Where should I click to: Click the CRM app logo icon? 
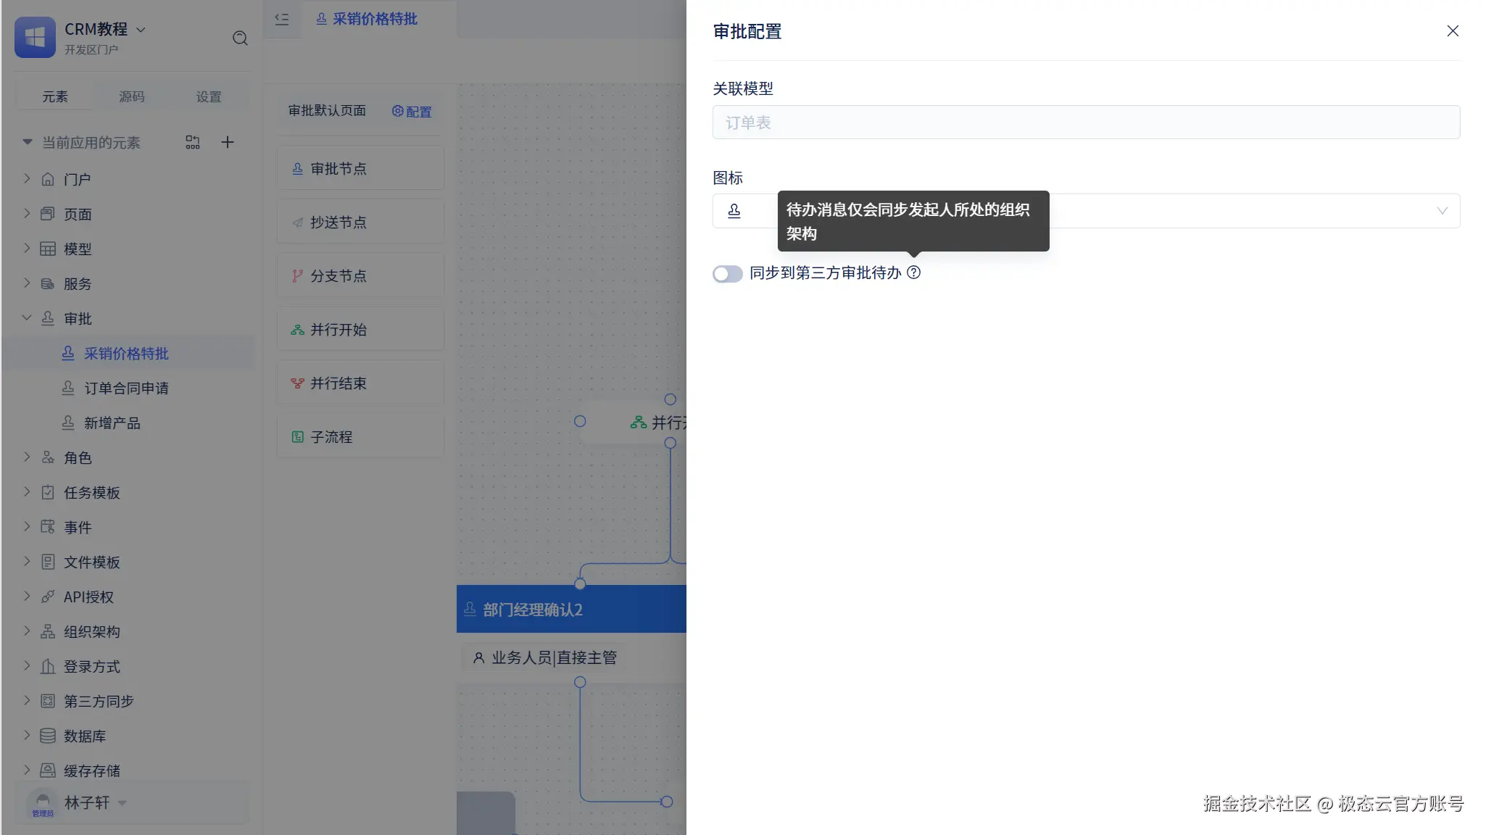tap(35, 37)
